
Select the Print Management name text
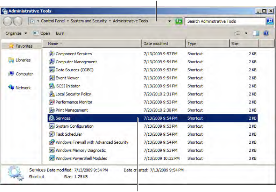(72, 110)
